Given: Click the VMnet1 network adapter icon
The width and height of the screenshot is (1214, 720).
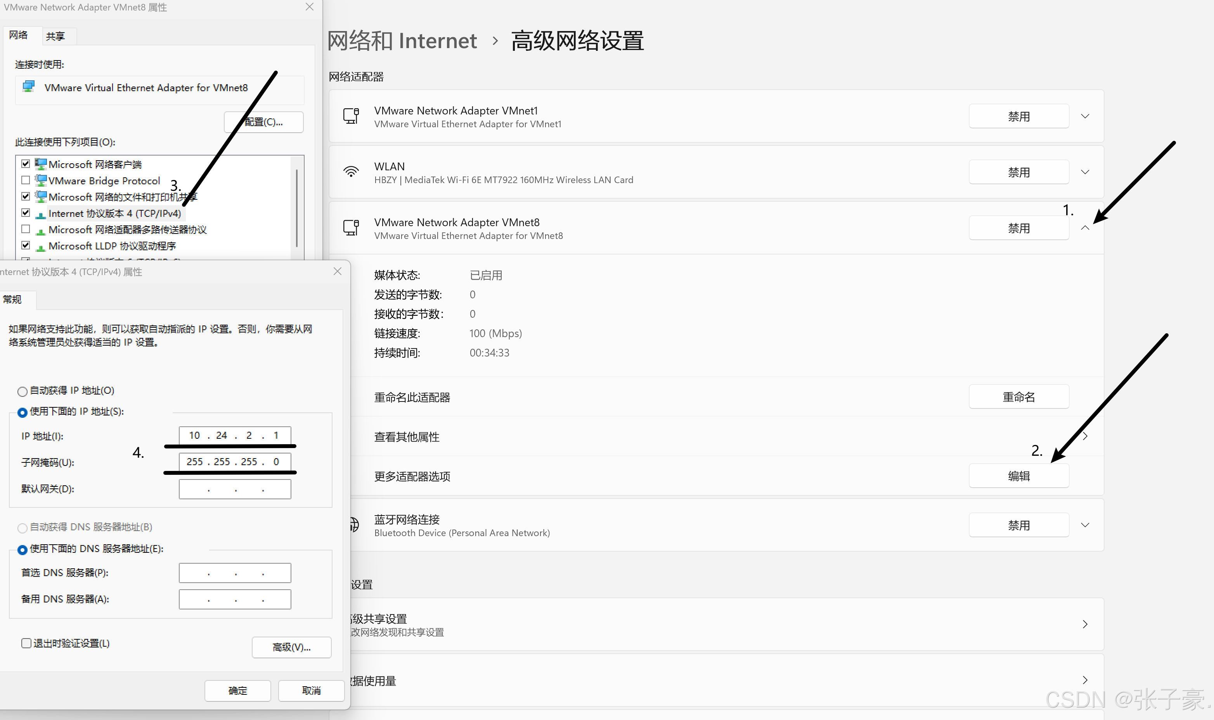Looking at the screenshot, I should [351, 116].
